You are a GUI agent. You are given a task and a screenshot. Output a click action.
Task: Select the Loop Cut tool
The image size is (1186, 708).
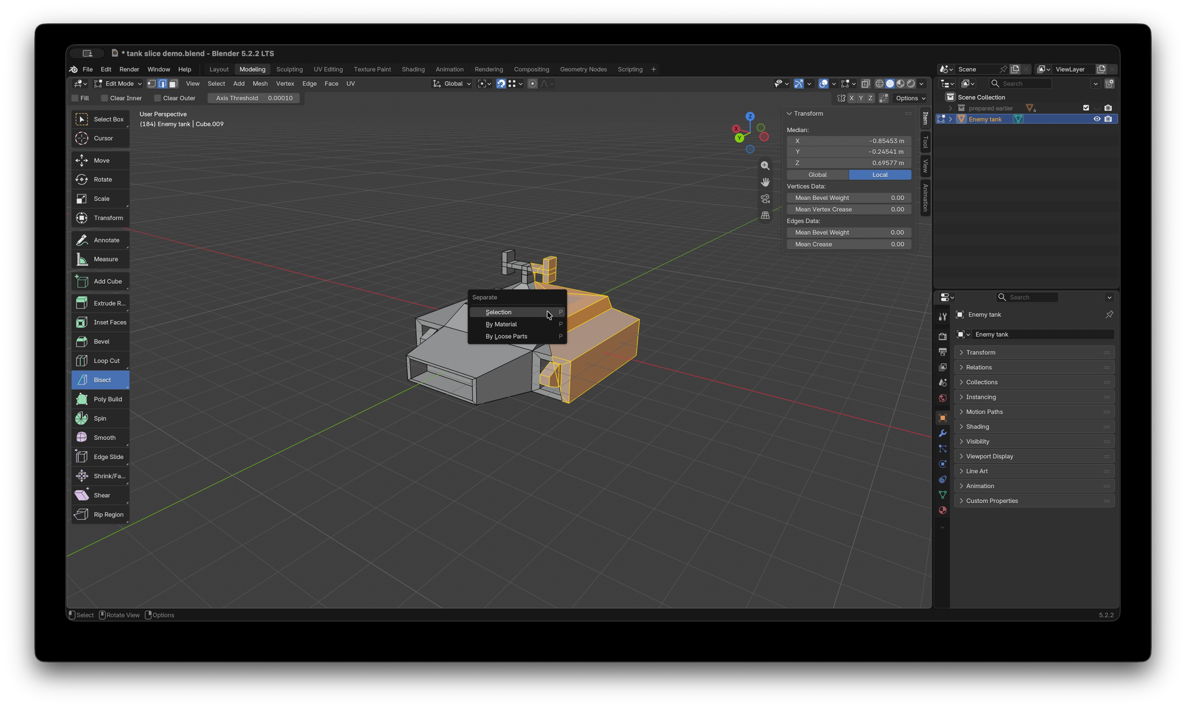(100, 361)
